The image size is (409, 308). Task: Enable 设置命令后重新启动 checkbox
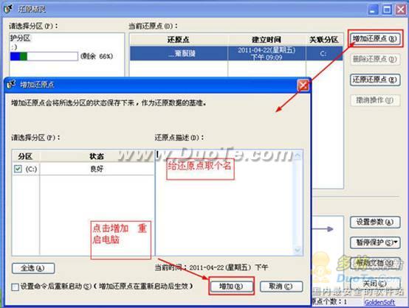click(x=15, y=287)
